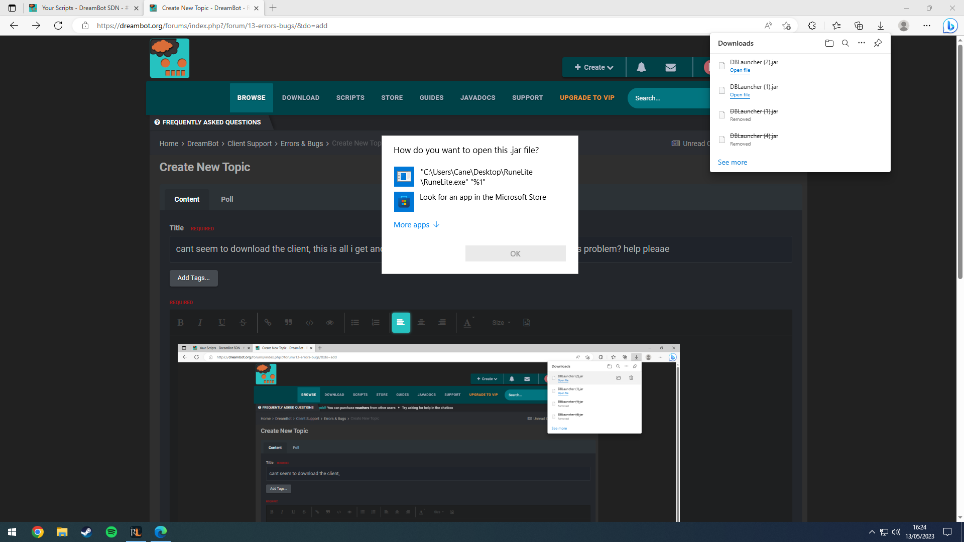Confirm with the OK button
Image resolution: width=964 pixels, height=542 pixels.
coord(515,253)
